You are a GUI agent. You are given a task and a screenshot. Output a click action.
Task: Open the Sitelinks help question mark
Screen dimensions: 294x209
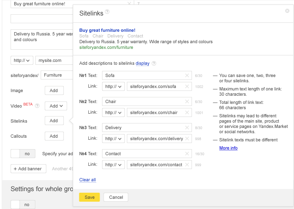click(x=107, y=12)
